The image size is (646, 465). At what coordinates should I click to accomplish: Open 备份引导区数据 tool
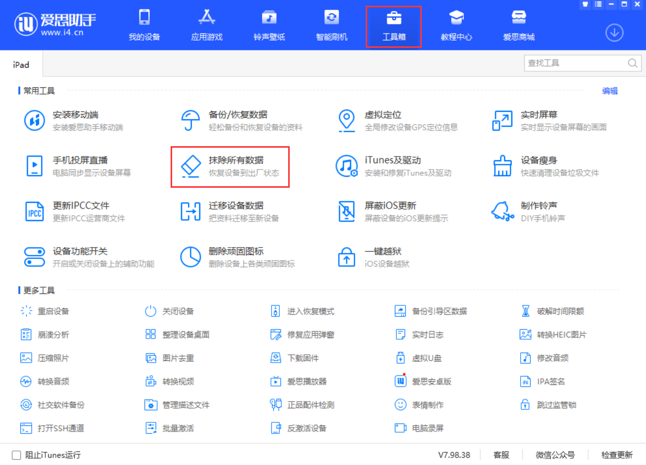[431, 311]
